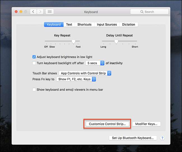Open the Press Fn key to dropdown
182x152 pixels.
click(76, 79)
